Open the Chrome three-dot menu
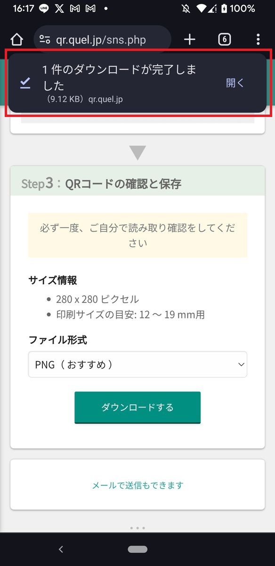The width and height of the screenshot is (275, 566). point(258,40)
